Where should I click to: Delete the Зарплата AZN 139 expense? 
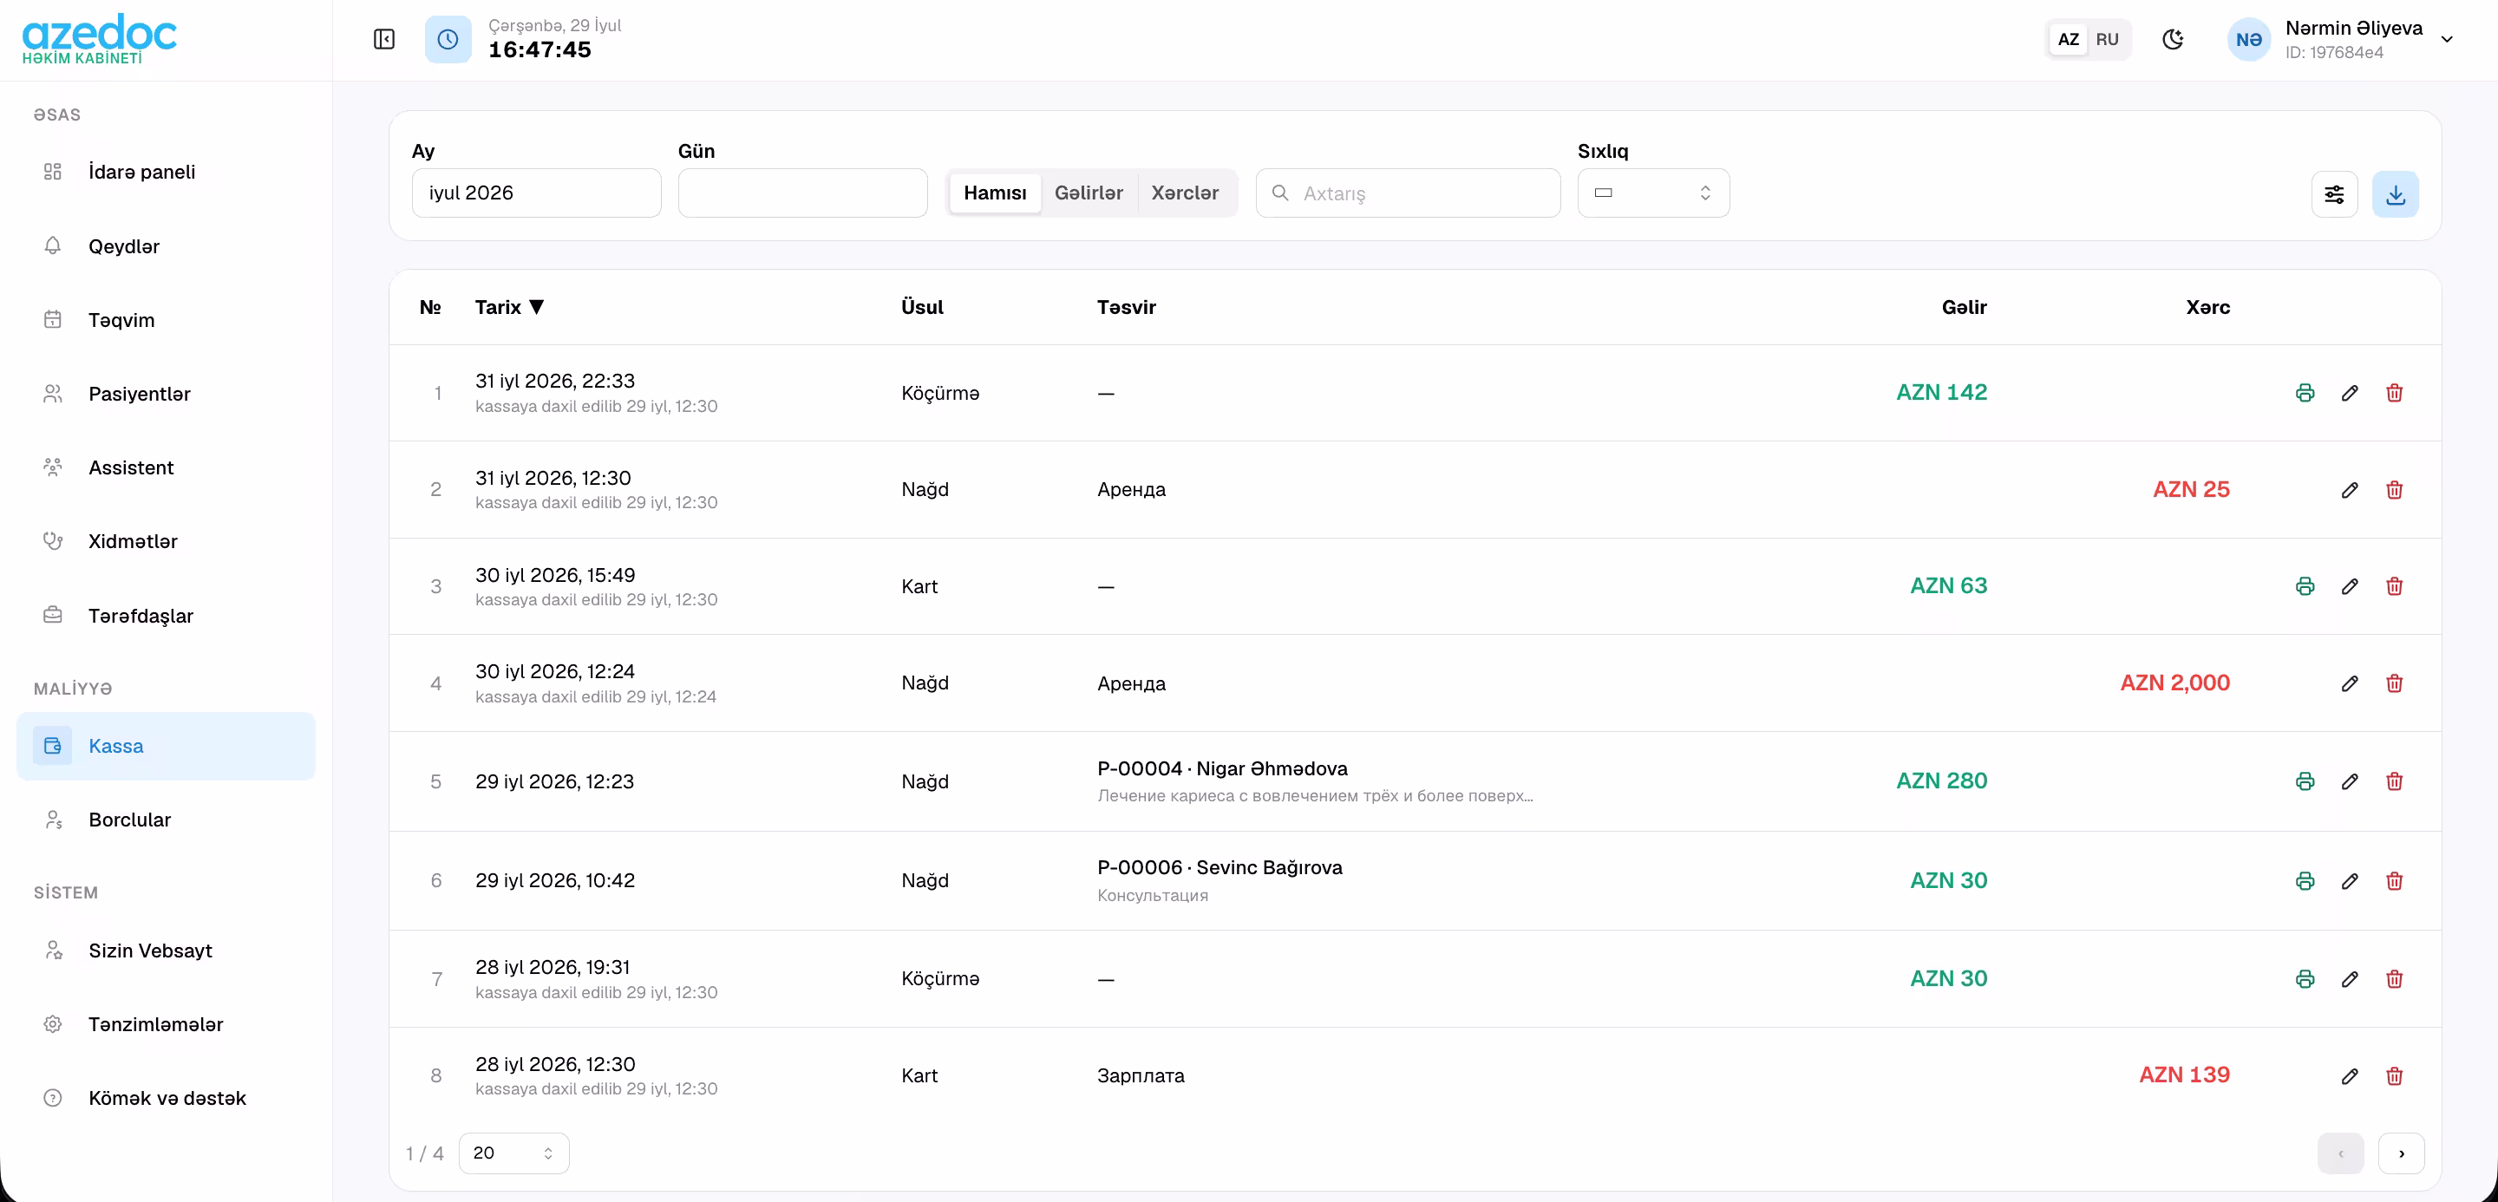coord(2394,1076)
